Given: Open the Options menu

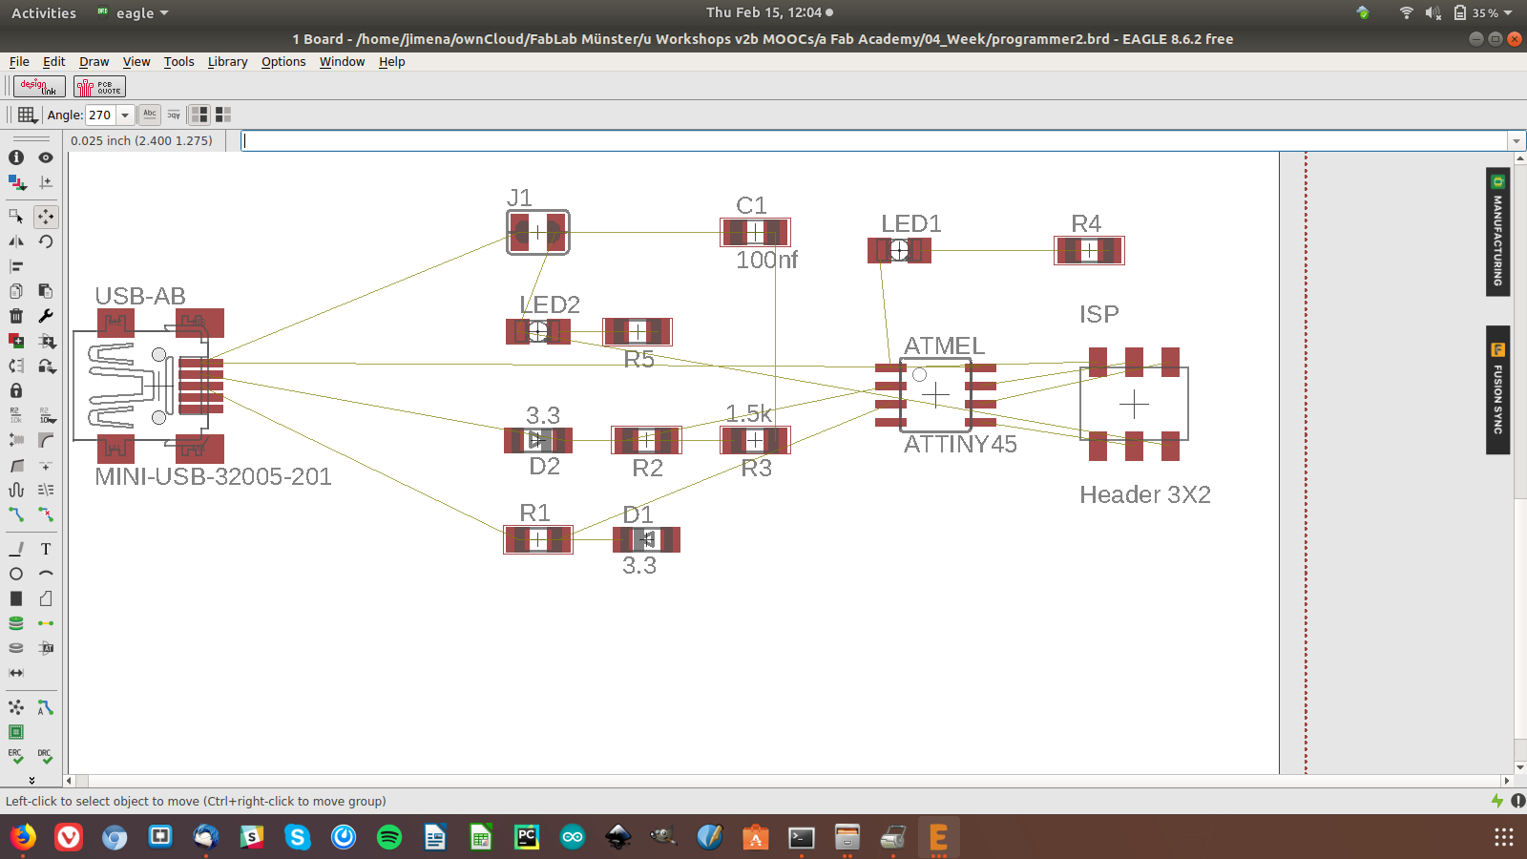Looking at the screenshot, I should pyautogui.click(x=283, y=62).
